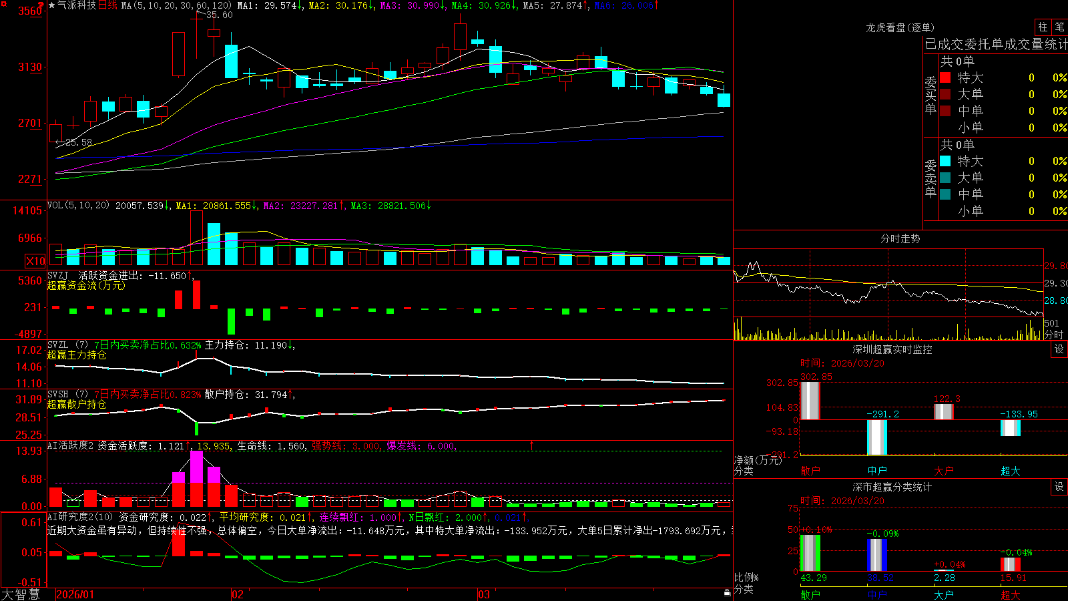Click the 大户 label under 深圳超赢实时监控
1068x601 pixels.
pos(944,471)
